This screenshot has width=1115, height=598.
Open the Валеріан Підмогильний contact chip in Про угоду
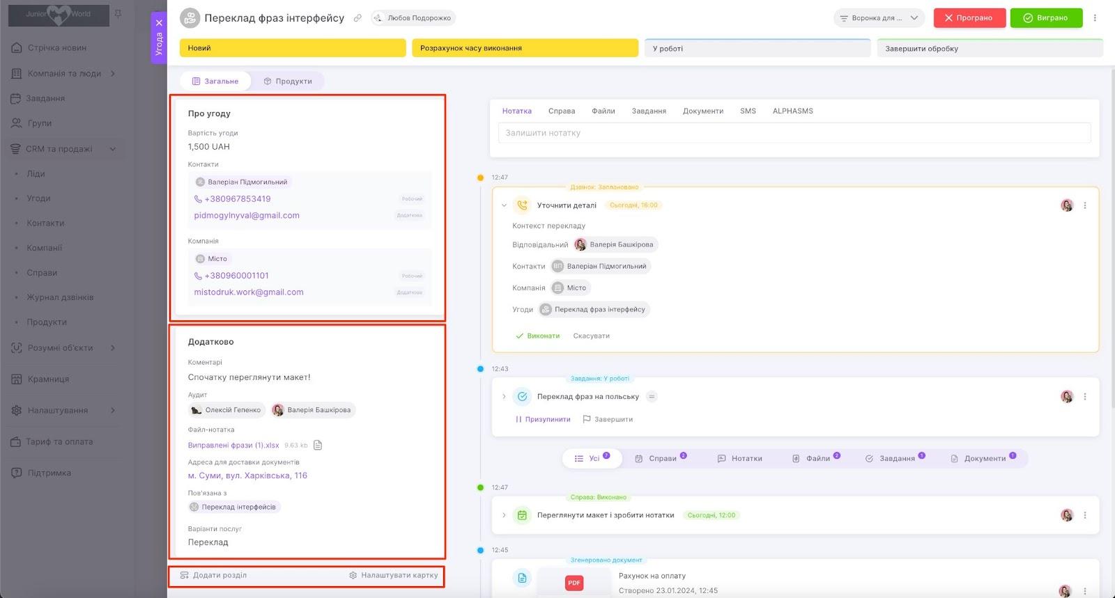coord(242,182)
